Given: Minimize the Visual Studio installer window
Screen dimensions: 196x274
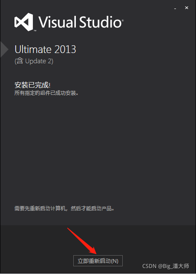Looking at the screenshot, I should (175, 8).
